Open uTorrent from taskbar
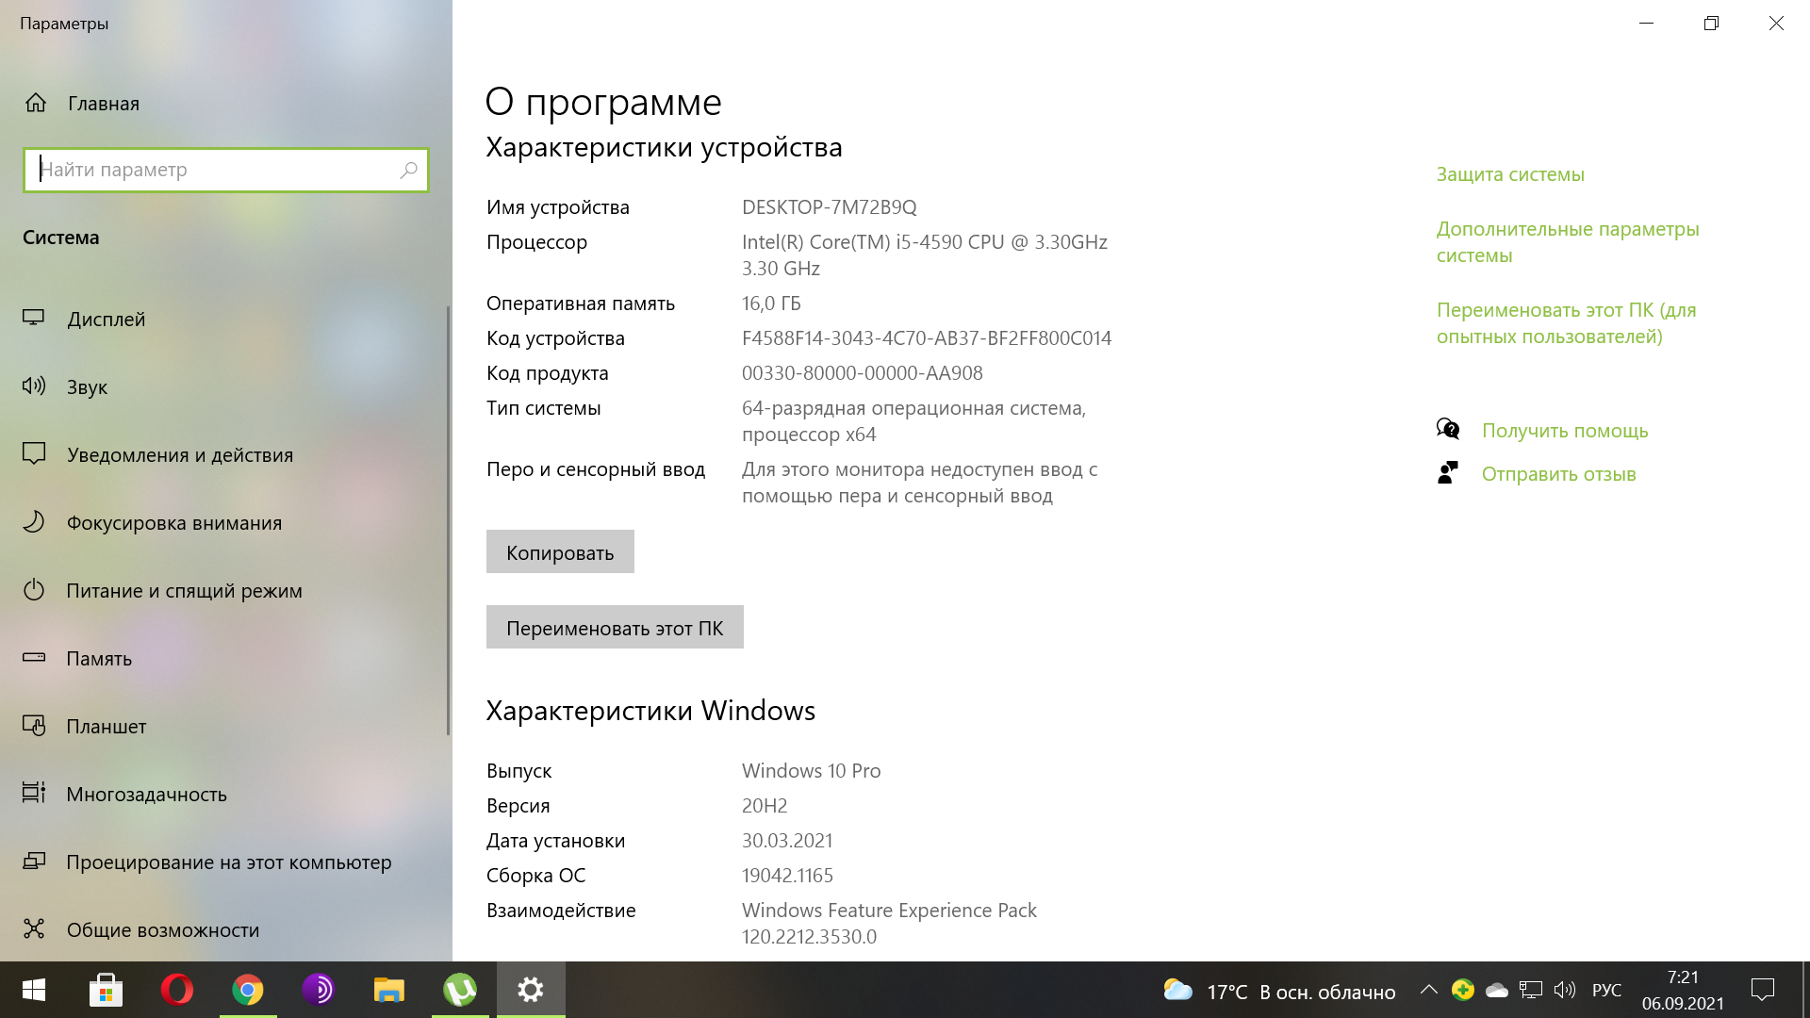This screenshot has width=1810, height=1018. tap(460, 990)
